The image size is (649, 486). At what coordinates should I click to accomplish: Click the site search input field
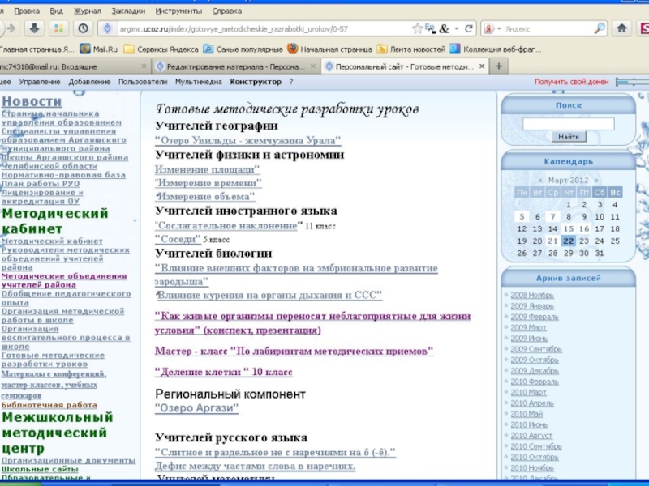pos(568,124)
